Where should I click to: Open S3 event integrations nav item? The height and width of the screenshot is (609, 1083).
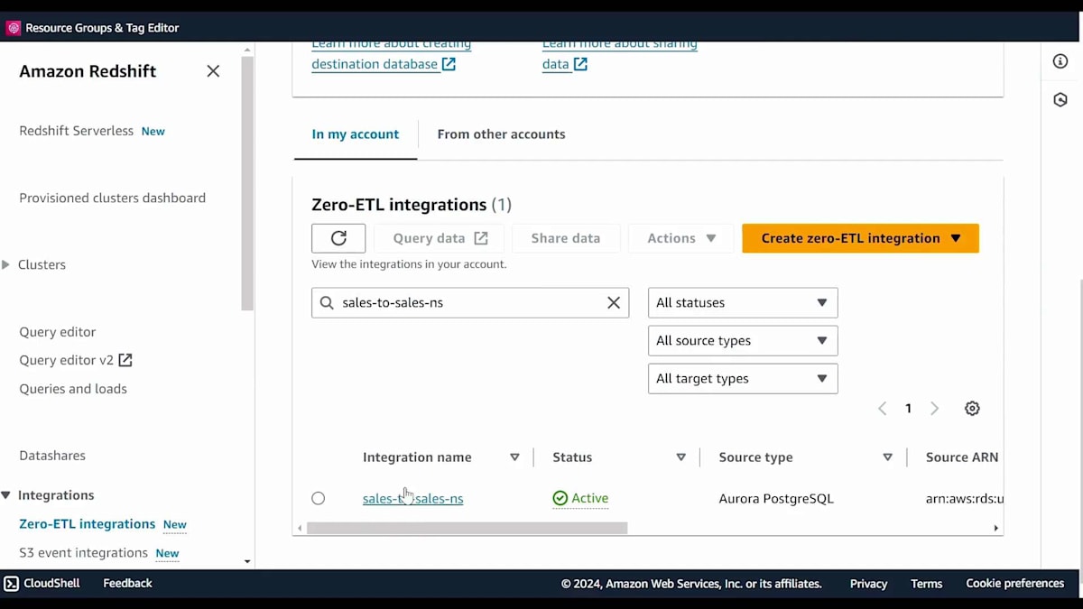click(x=83, y=553)
